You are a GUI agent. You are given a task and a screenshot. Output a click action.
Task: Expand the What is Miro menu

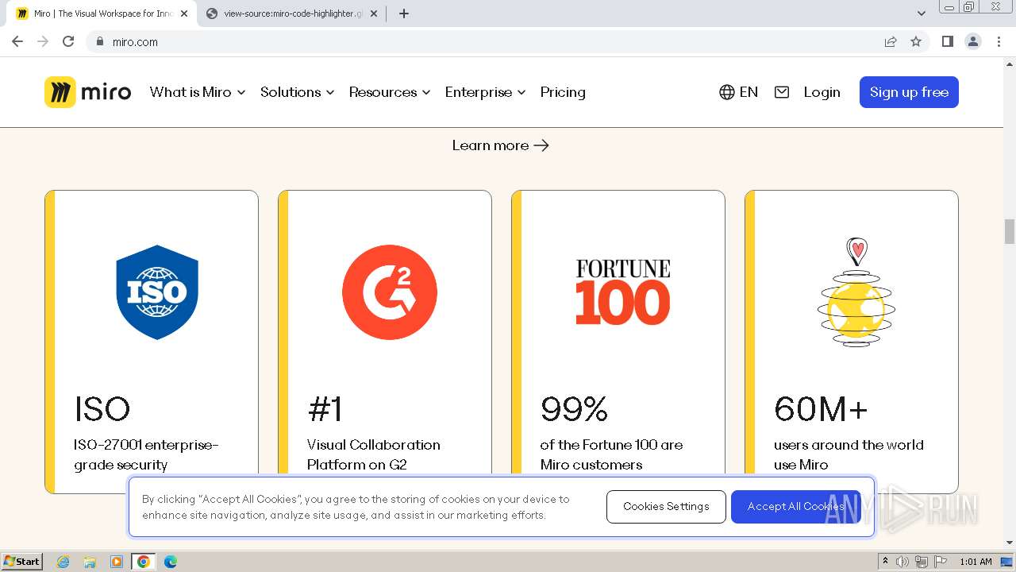click(x=198, y=92)
